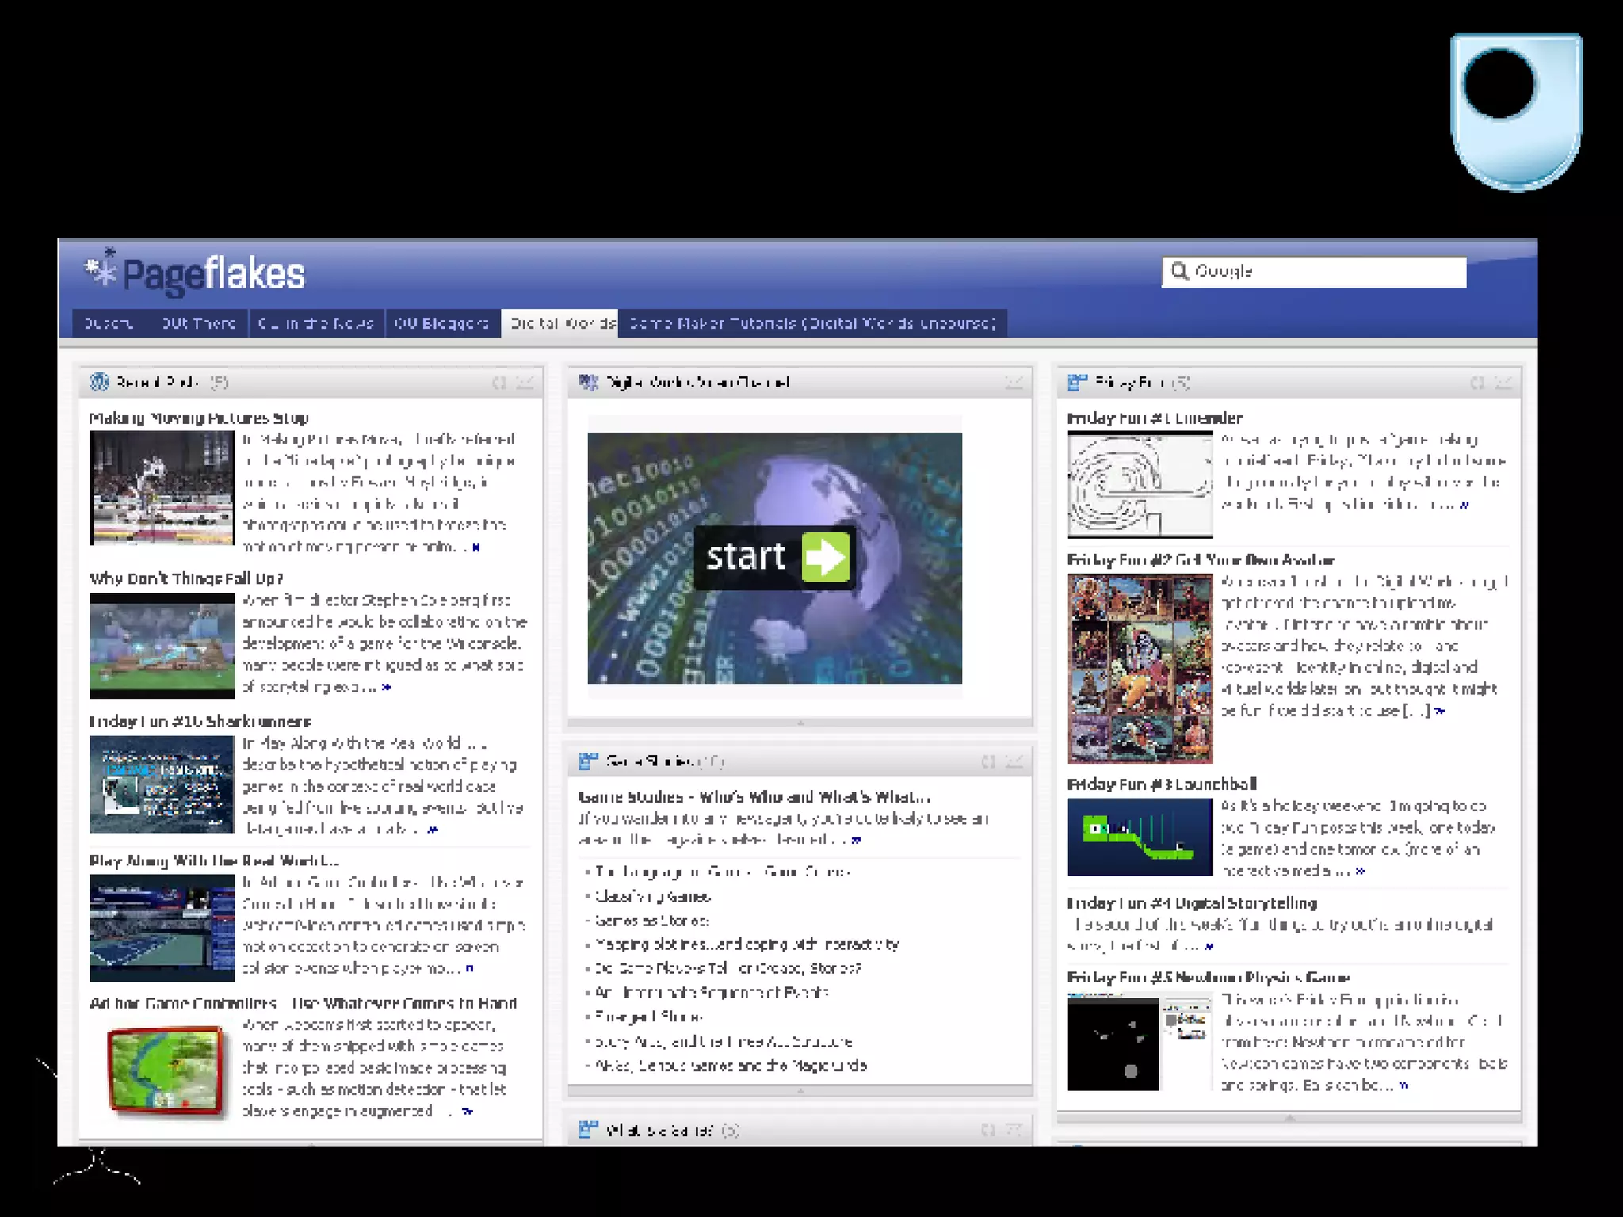Image resolution: width=1623 pixels, height=1217 pixels.
Task: Open 'Why Don't Things Fall Up?' post
Action: [x=186, y=578]
